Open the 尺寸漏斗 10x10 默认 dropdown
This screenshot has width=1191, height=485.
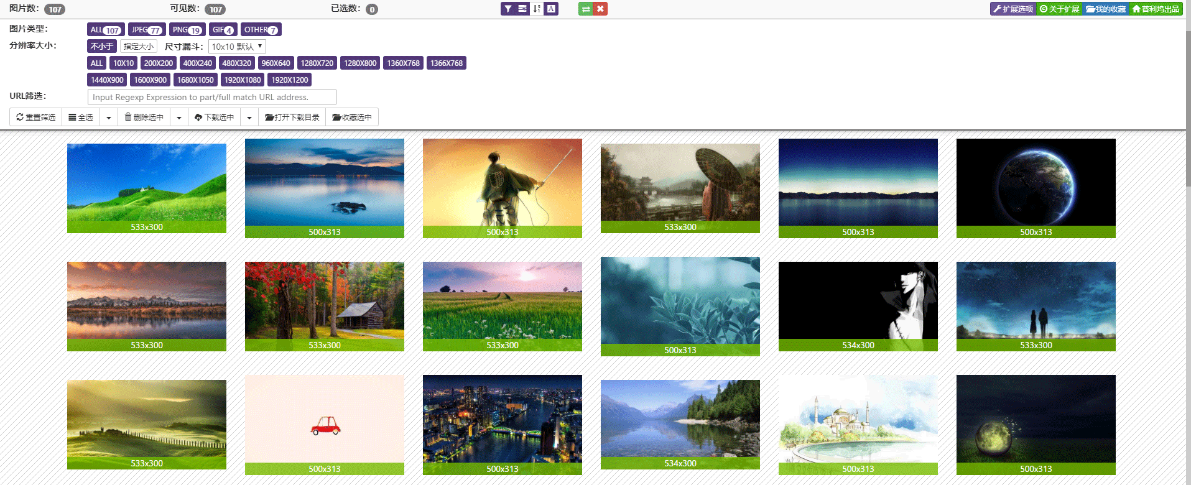coord(237,47)
